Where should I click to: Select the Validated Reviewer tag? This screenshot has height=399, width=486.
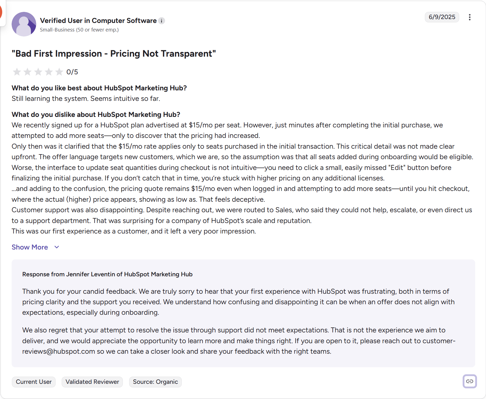click(x=92, y=382)
